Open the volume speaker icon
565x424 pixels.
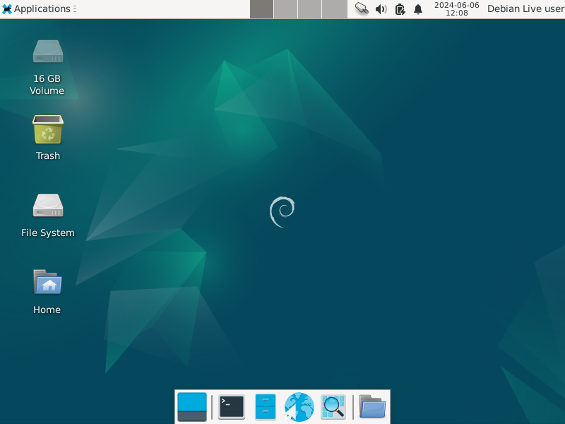pyautogui.click(x=381, y=9)
